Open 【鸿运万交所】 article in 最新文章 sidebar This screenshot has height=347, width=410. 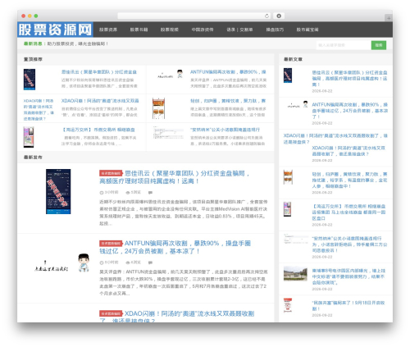(348, 212)
